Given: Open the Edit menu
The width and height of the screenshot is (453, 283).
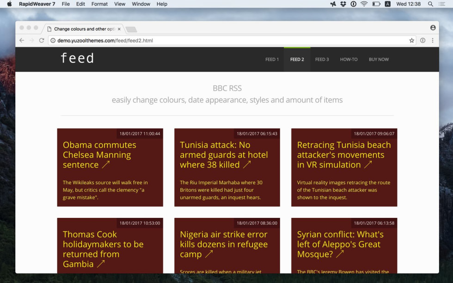Looking at the screenshot, I should coord(80,4).
